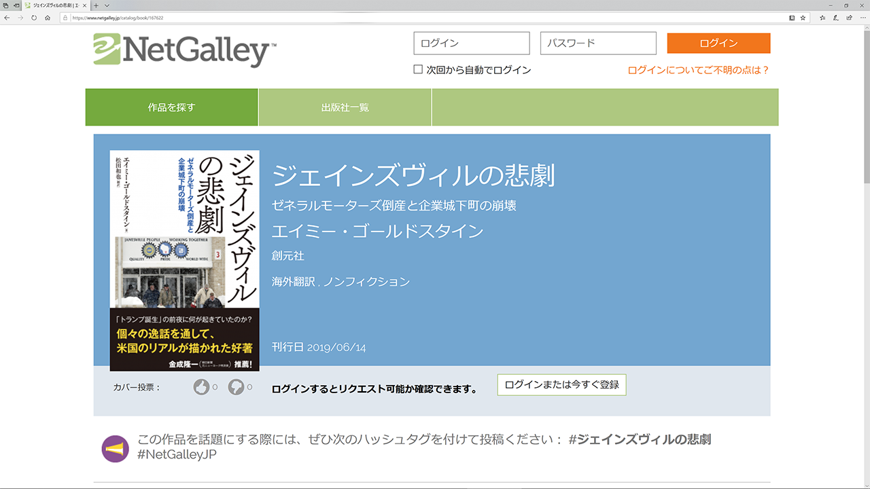Click the site lock icon in address bar
This screenshot has width=870, height=489.
pyautogui.click(x=66, y=18)
